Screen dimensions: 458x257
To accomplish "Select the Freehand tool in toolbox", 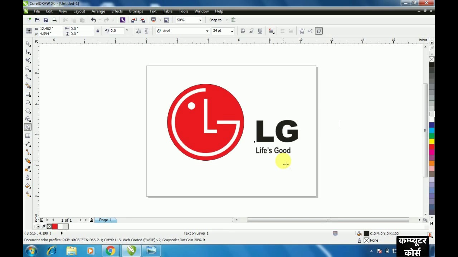I will point(28,77).
